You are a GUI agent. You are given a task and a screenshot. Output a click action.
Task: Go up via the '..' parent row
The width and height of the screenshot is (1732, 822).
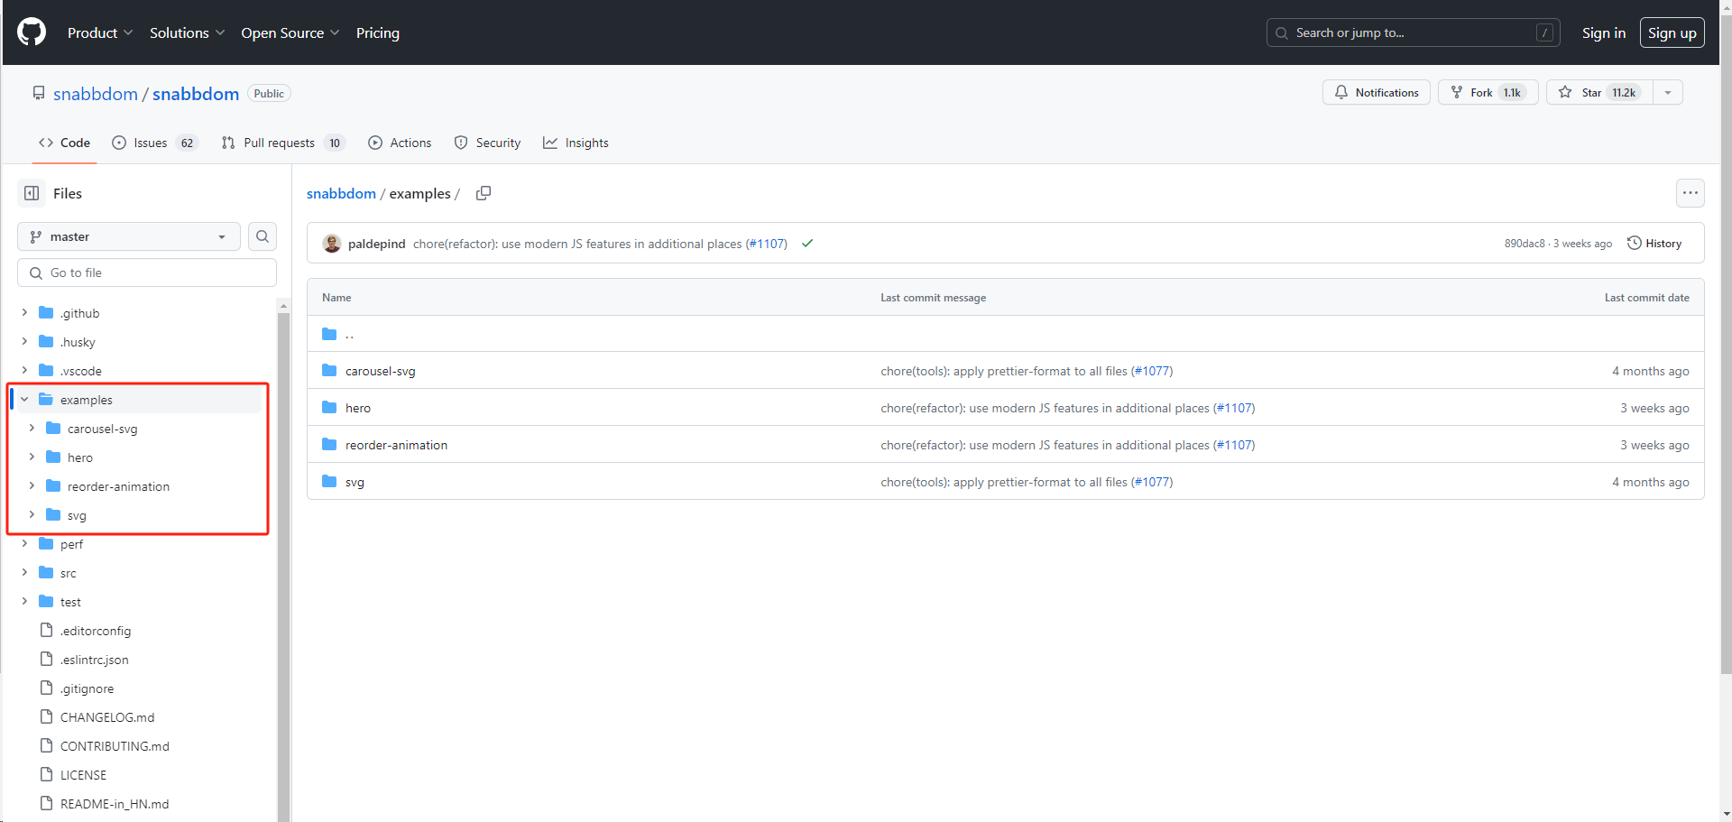(x=1005, y=334)
